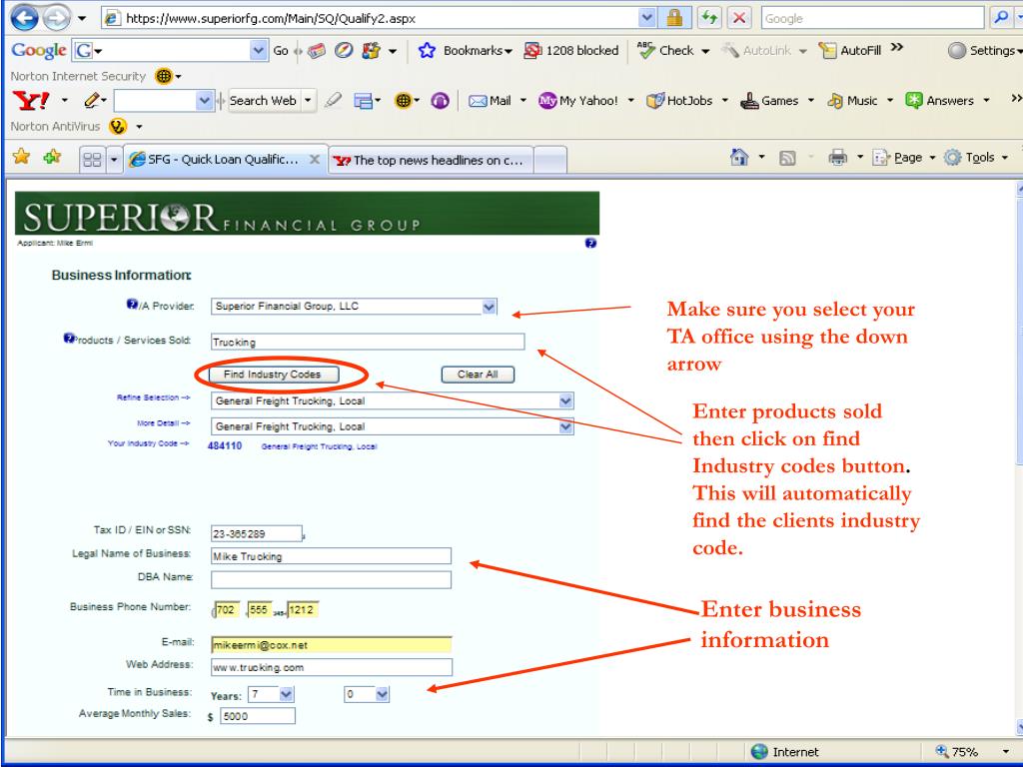Viewport: 1023px width, 767px height.
Task: Click the phone area code field 702
Action: click(x=228, y=610)
